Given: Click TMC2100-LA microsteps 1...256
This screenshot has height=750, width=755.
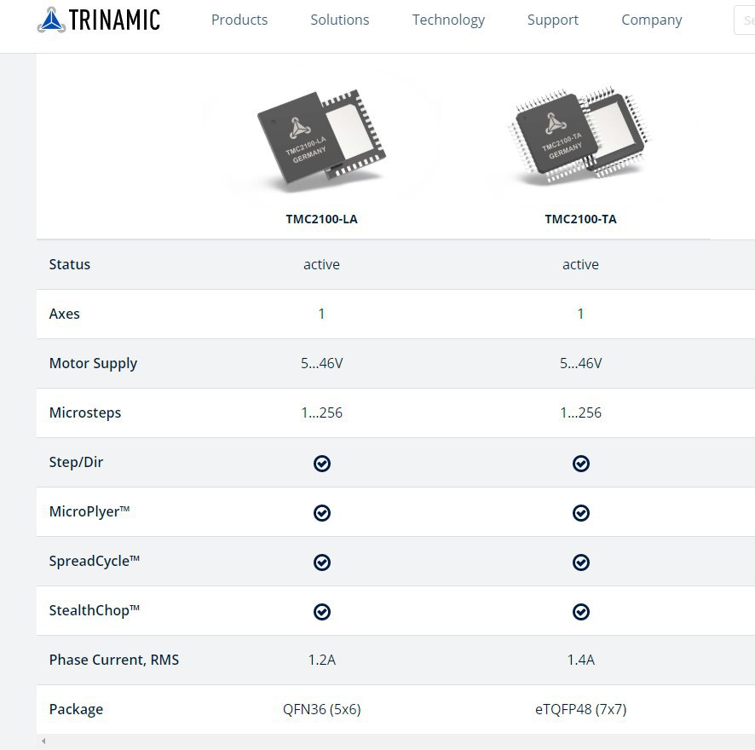Looking at the screenshot, I should click(x=321, y=412).
